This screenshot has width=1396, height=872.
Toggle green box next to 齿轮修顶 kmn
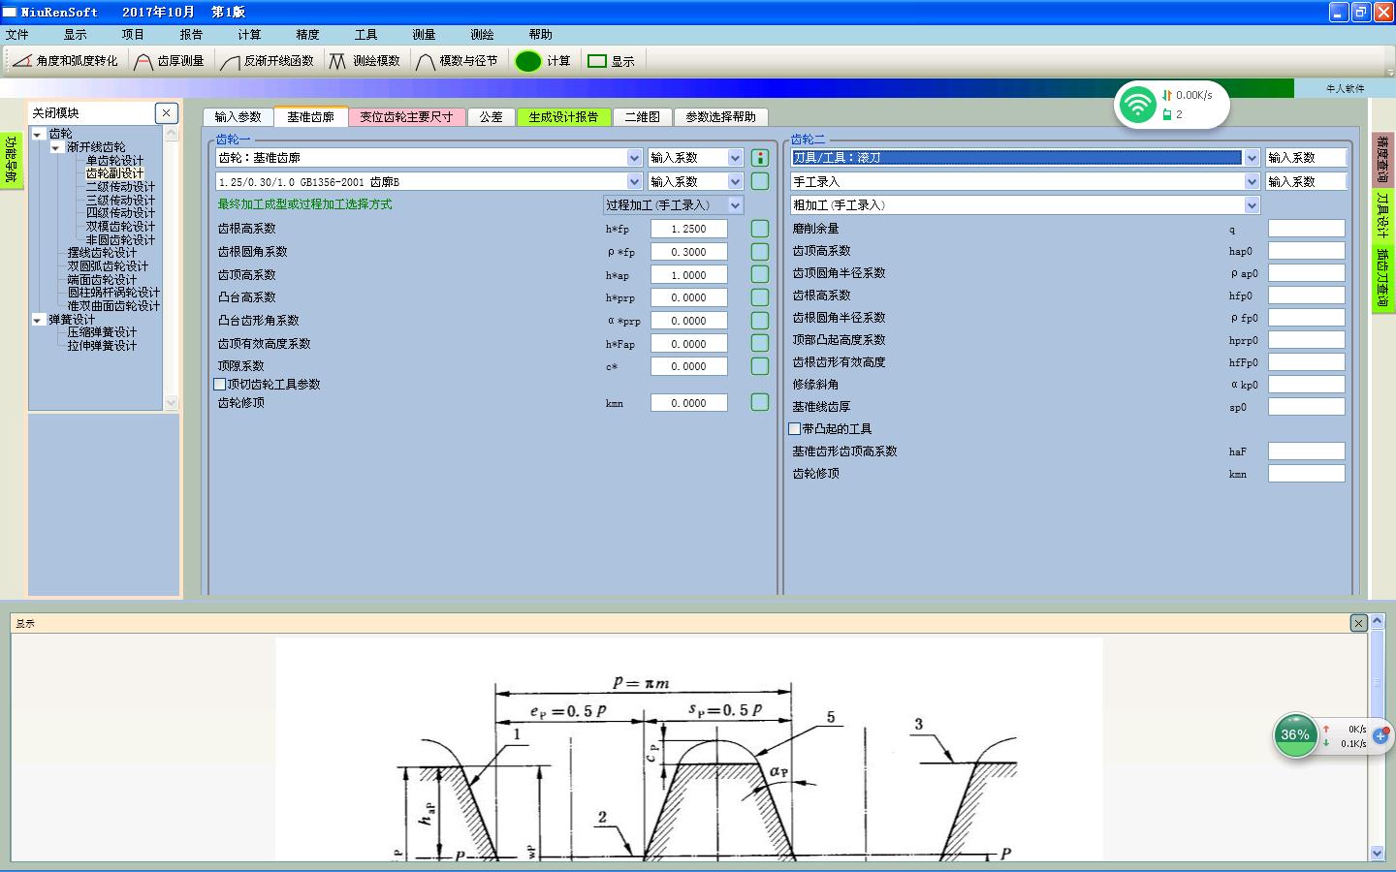click(760, 402)
